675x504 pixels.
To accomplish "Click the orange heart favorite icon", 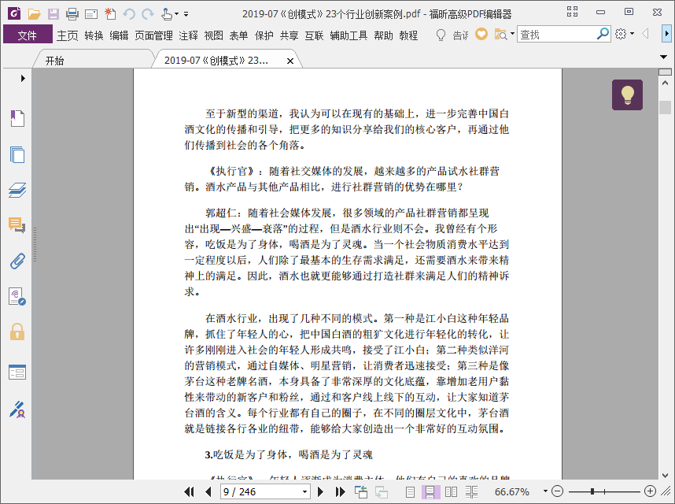I will [x=481, y=34].
